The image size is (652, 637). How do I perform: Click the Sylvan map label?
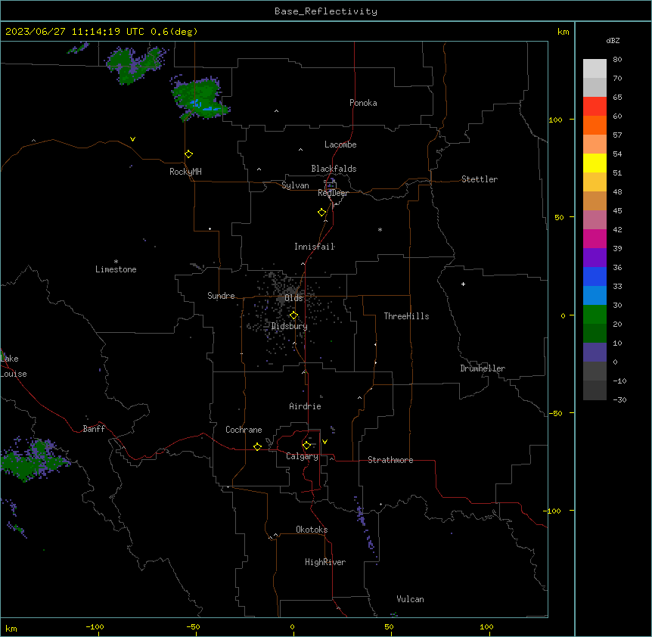click(295, 185)
